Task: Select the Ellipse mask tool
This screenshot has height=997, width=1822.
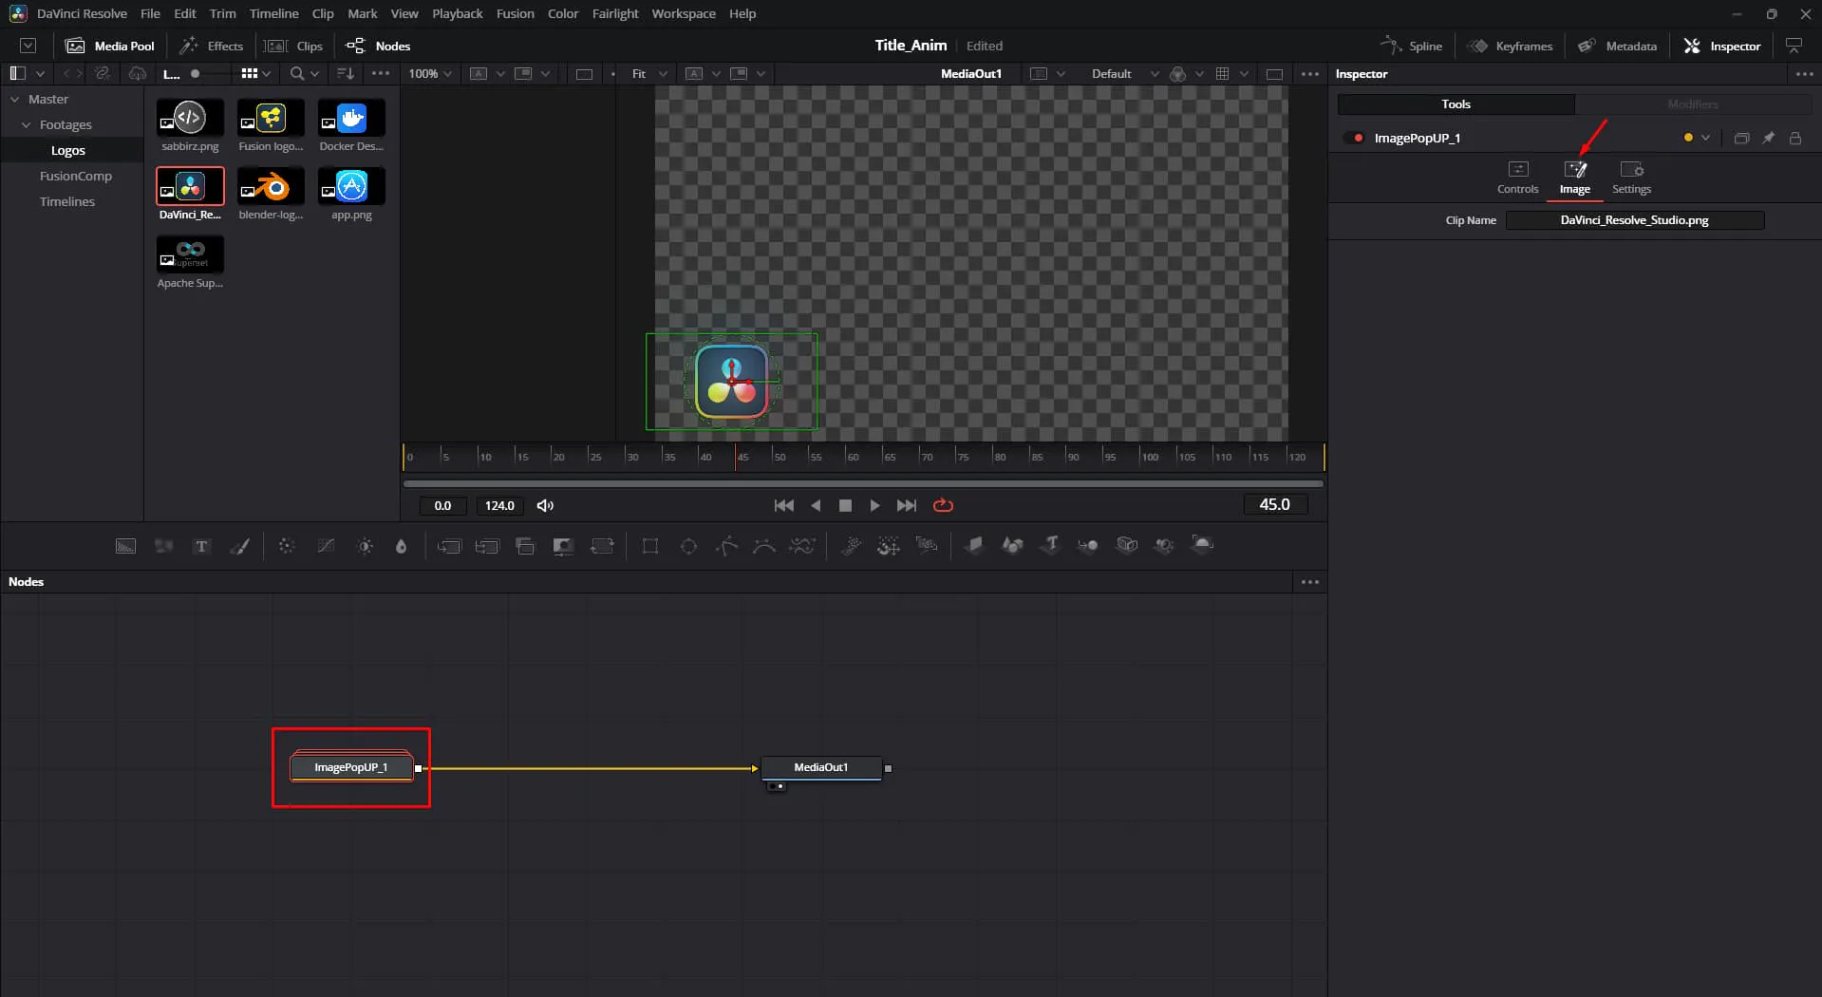Action: click(x=689, y=546)
